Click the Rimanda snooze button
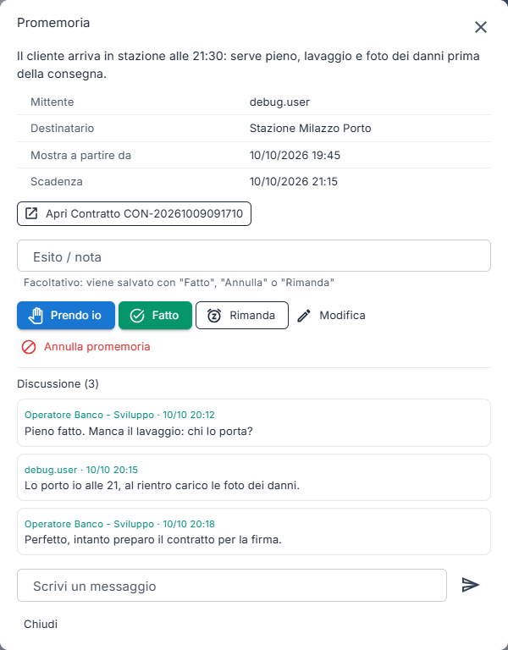The height and width of the screenshot is (650, 508). coord(242,316)
